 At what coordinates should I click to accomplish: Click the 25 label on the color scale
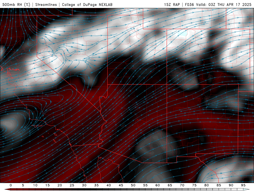pos(72,185)
